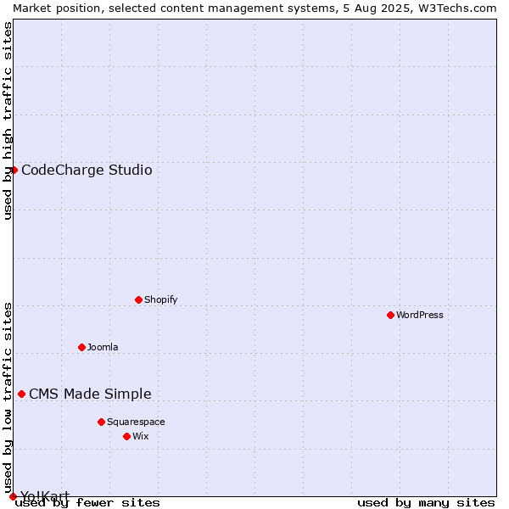Click 'used by low traffic sites' axis label
The height and width of the screenshot is (509, 509).
tap(7, 399)
